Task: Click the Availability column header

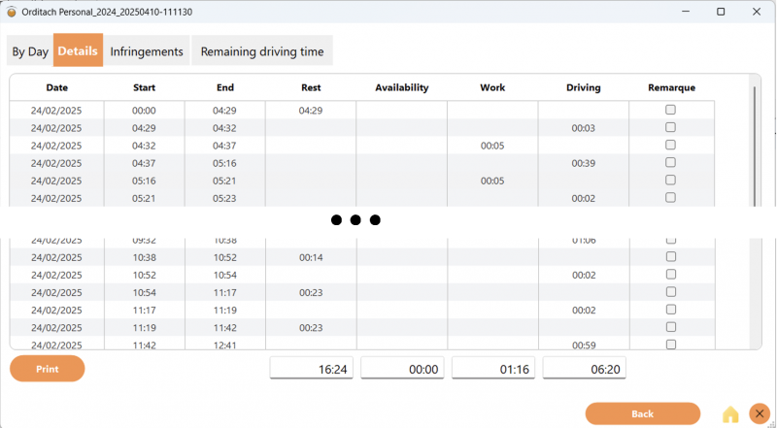Action: tap(401, 87)
